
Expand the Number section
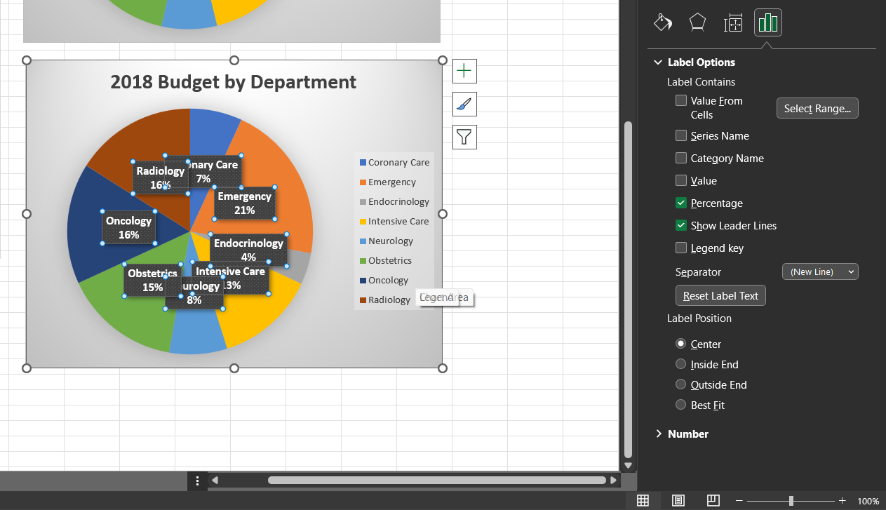click(687, 434)
